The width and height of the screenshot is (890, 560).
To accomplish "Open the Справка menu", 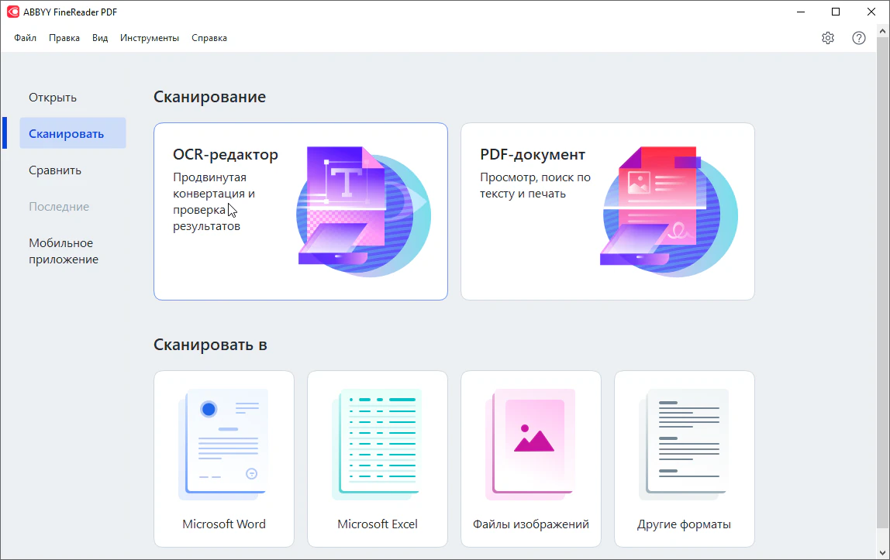I will pyautogui.click(x=209, y=38).
